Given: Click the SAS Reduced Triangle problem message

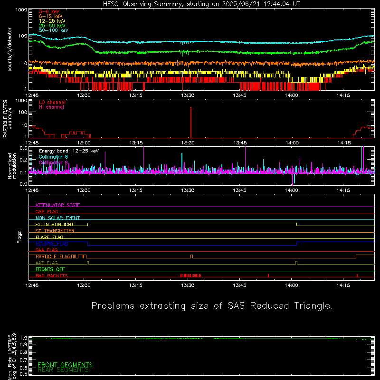Looking at the screenshot, I should point(212,306).
